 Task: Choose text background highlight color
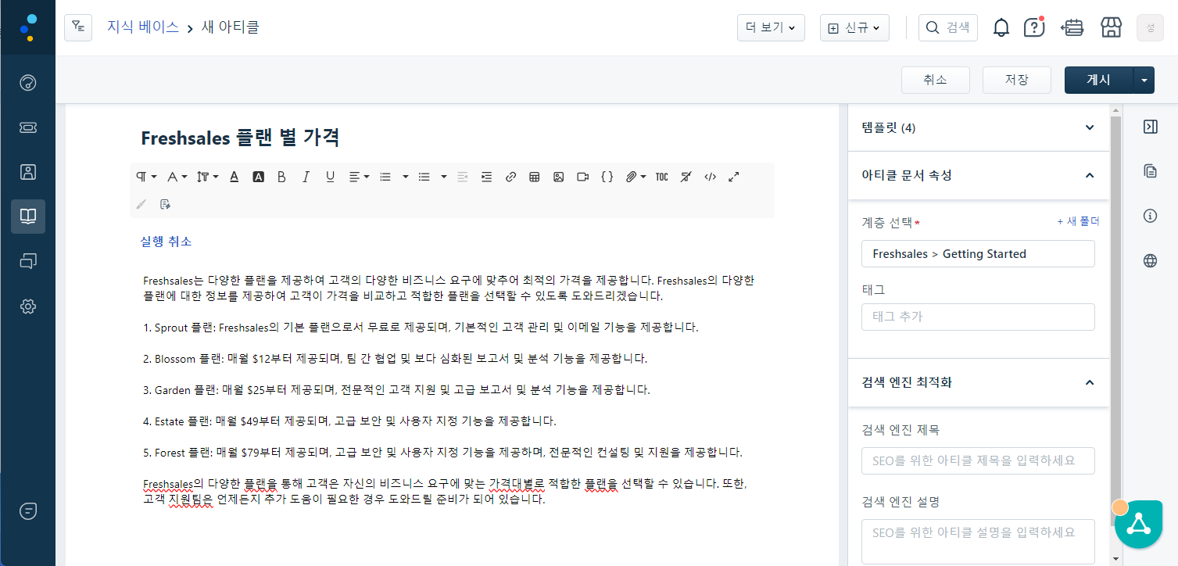point(258,177)
